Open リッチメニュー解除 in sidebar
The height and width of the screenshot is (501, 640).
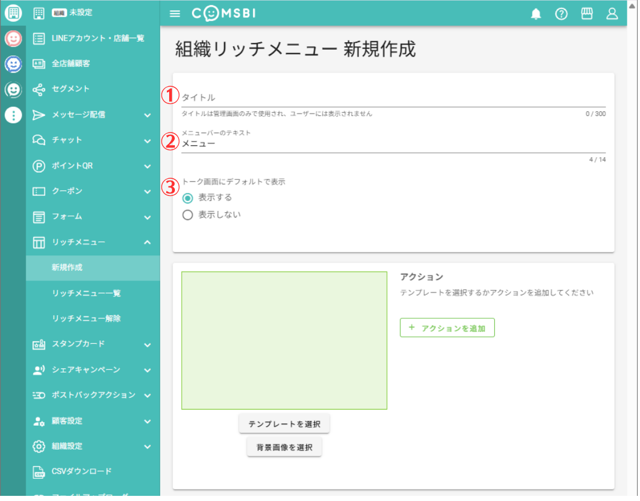(86, 318)
